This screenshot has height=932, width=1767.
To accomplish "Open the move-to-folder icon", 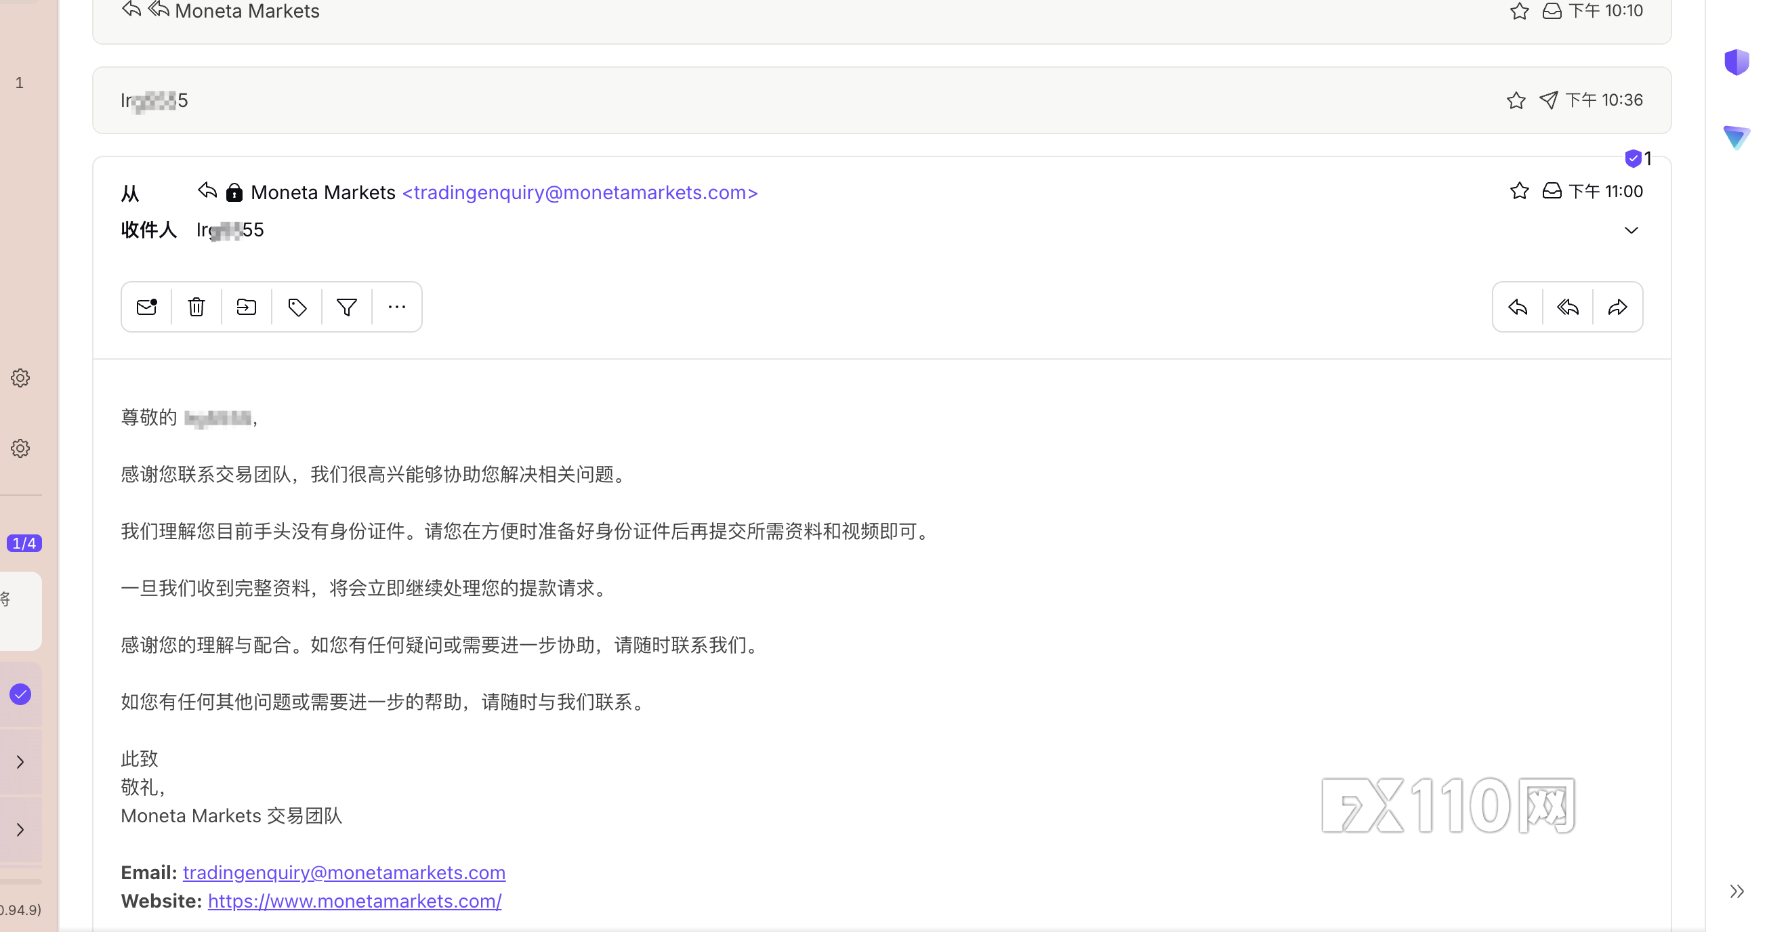I will (x=247, y=308).
